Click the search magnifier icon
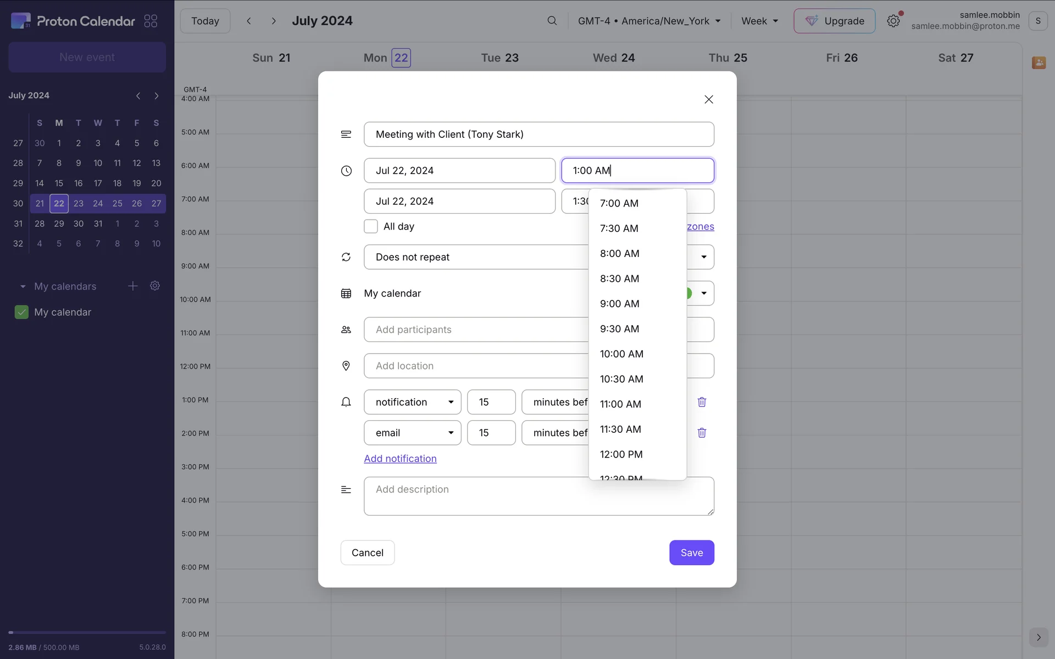Viewport: 1055px width, 659px height. tap(552, 21)
